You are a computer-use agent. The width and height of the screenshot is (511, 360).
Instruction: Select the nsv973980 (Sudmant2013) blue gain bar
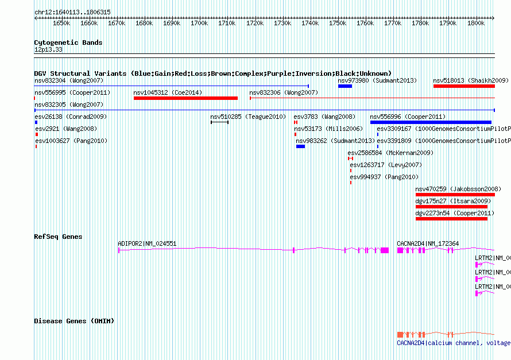[x=345, y=86]
